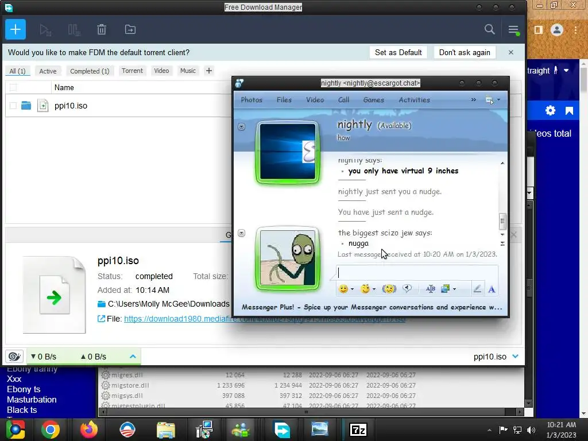This screenshot has height=441, width=588.
Task: Open Chrome from the taskbar
Action: 51,430
